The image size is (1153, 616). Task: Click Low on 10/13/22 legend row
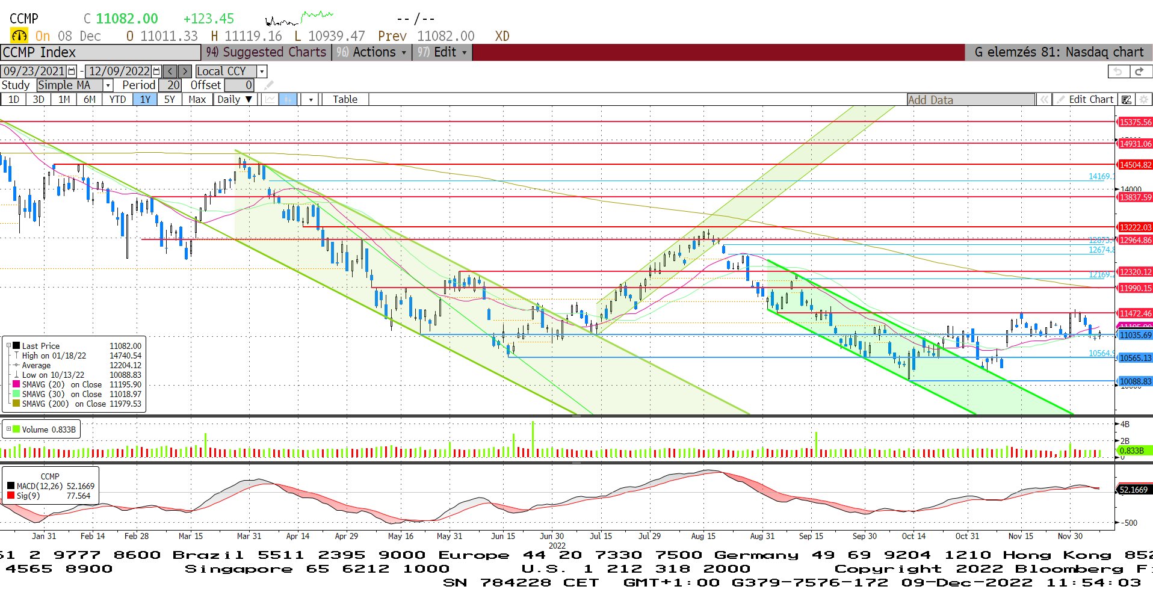point(78,375)
